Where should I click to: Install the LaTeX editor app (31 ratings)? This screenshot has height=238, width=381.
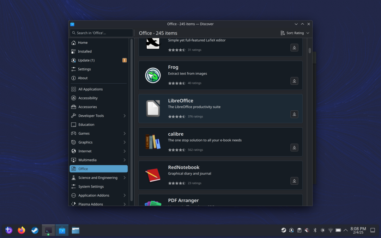point(294,48)
